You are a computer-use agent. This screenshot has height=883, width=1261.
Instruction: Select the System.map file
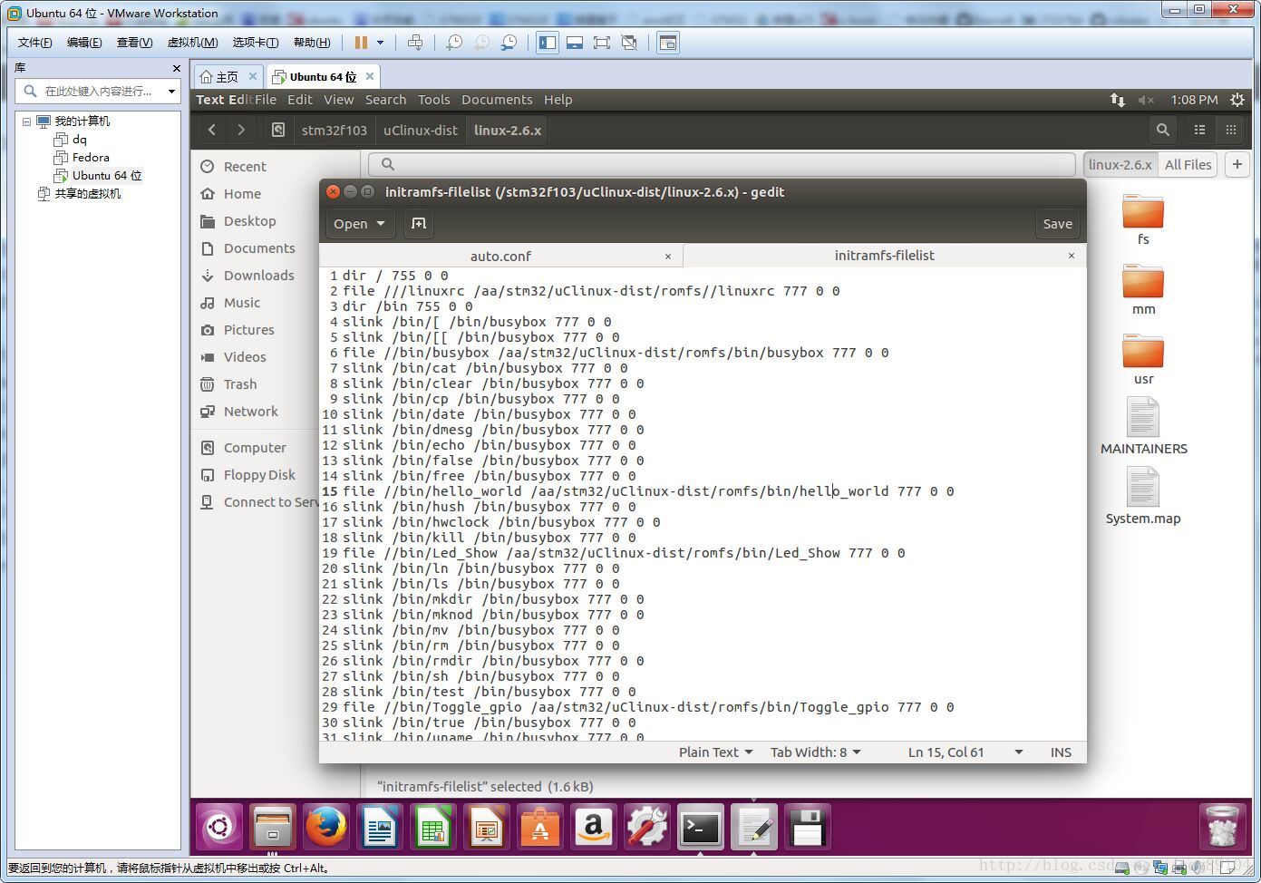[x=1143, y=496]
